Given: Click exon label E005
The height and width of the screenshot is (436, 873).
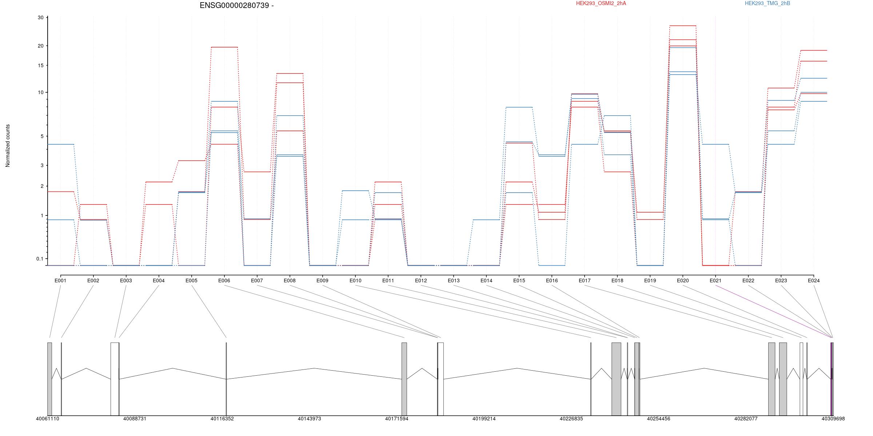Looking at the screenshot, I should 191,280.
